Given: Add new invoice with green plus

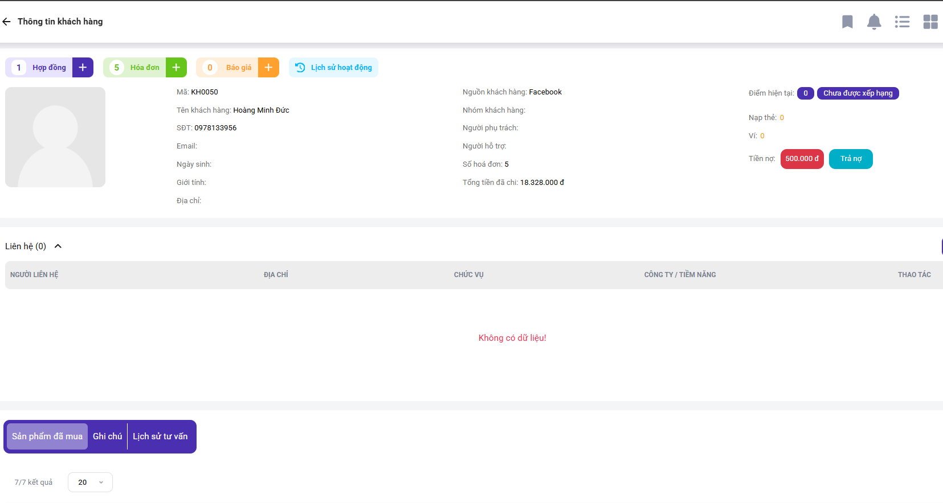Looking at the screenshot, I should click(x=176, y=67).
